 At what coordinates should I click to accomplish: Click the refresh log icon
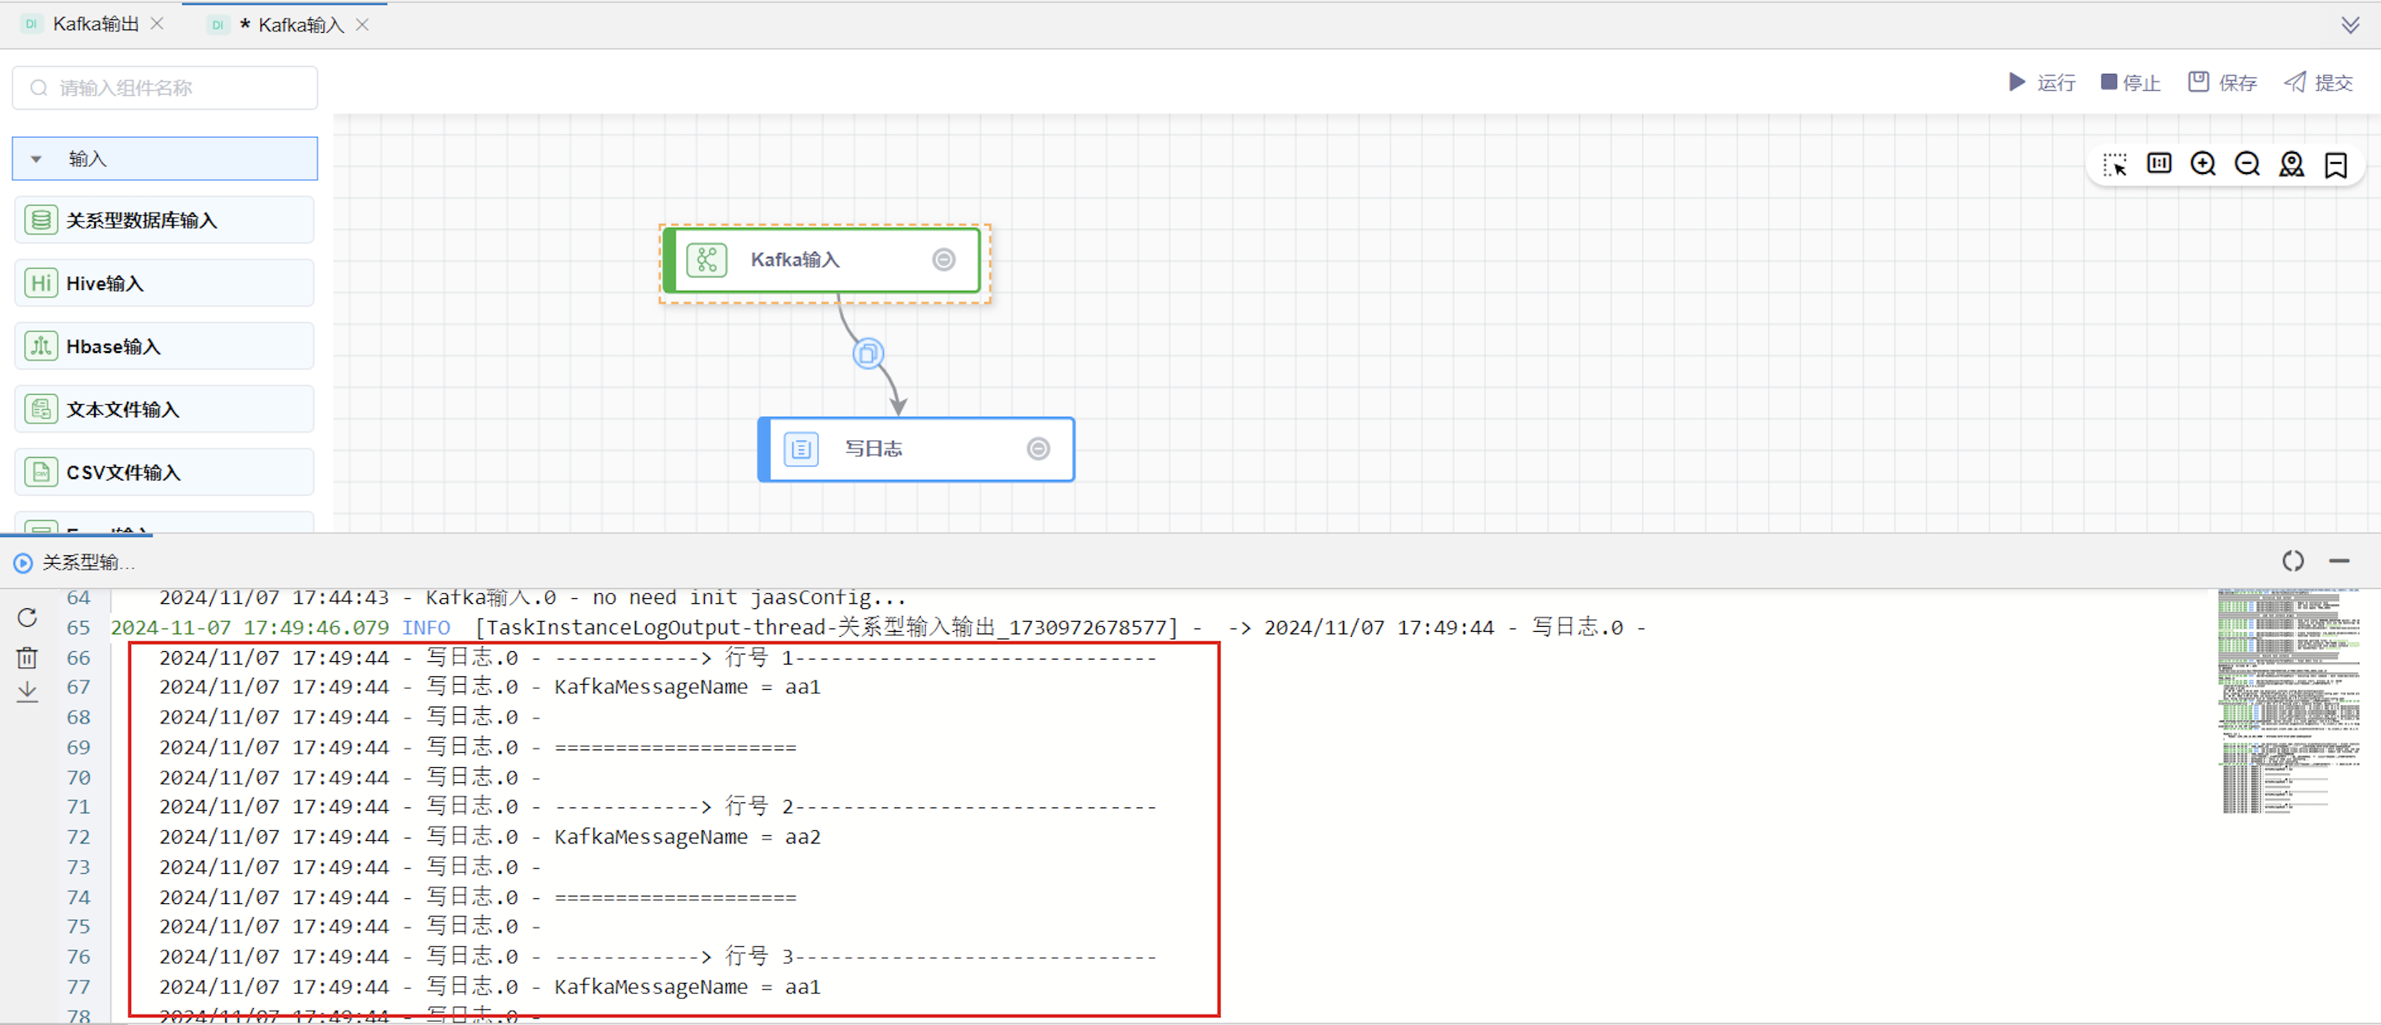coord(27,618)
